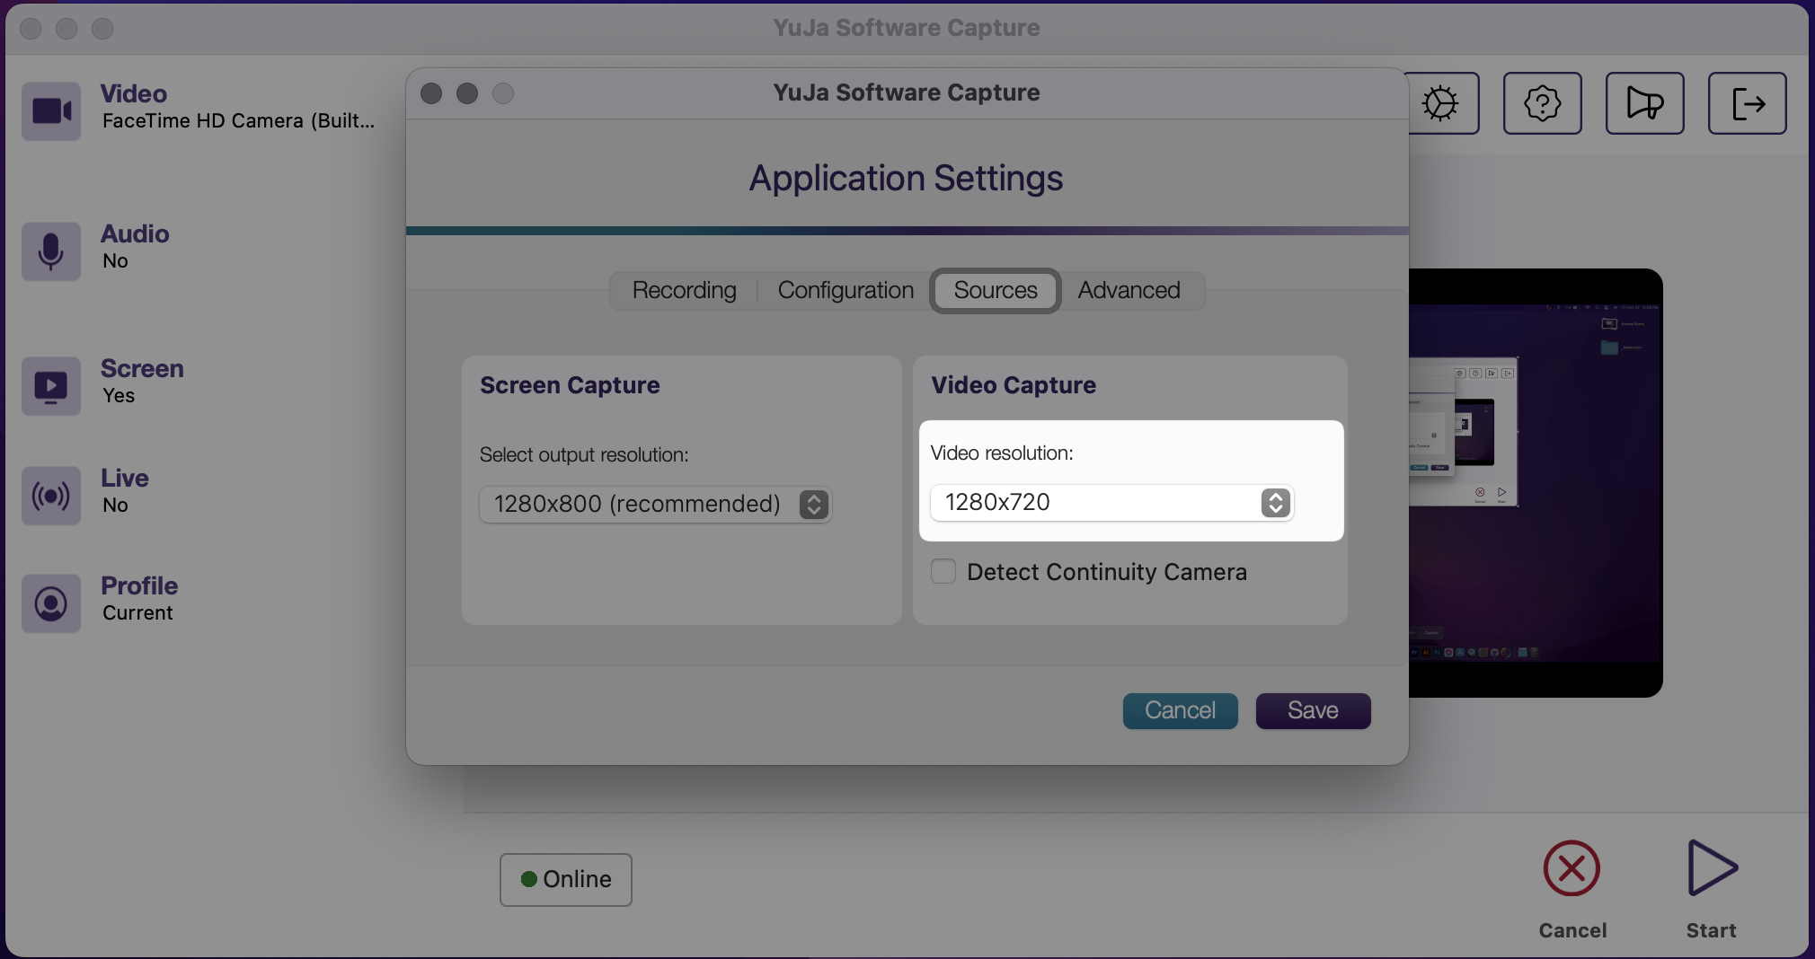This screenshot has width=1815, height=959.
Task: Check the Online status indicator
Action: click(x=565, y=879)
